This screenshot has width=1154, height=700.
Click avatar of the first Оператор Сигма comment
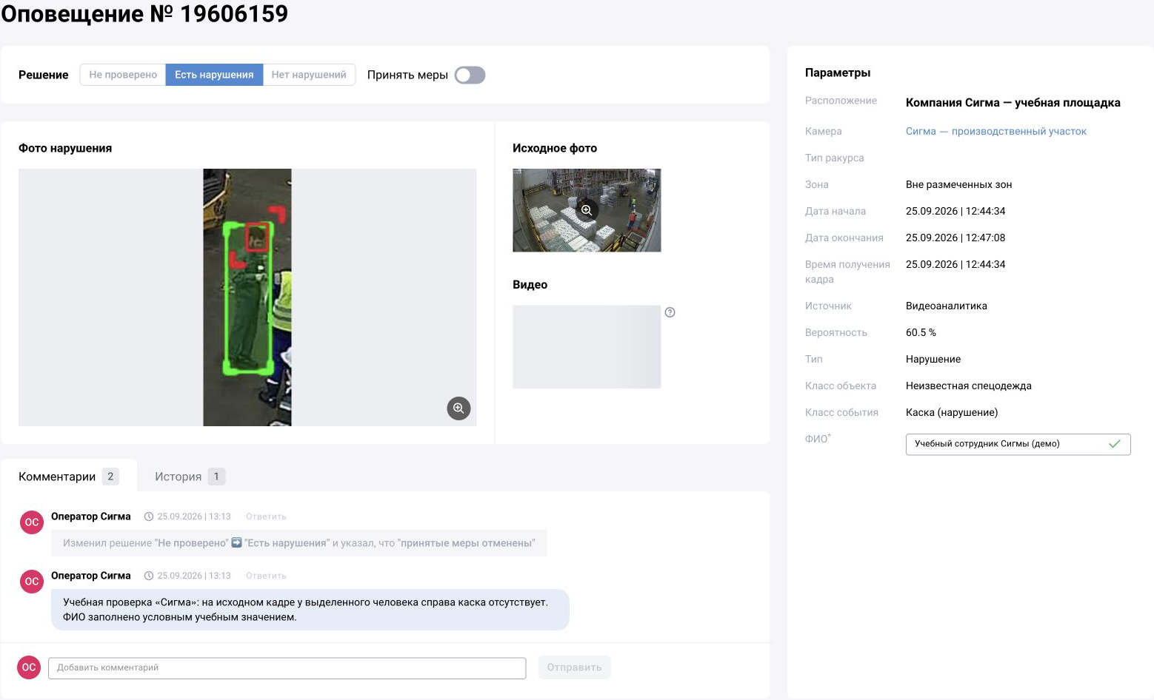coord(32,522)
